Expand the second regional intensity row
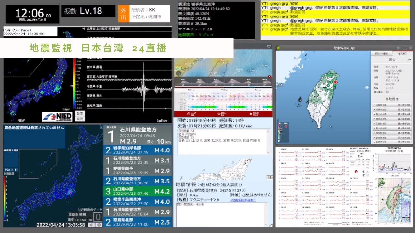 click(392, 110)
